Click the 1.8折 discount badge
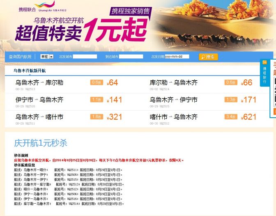This screenshot has height=216, width=276. (x=97, y=117)
